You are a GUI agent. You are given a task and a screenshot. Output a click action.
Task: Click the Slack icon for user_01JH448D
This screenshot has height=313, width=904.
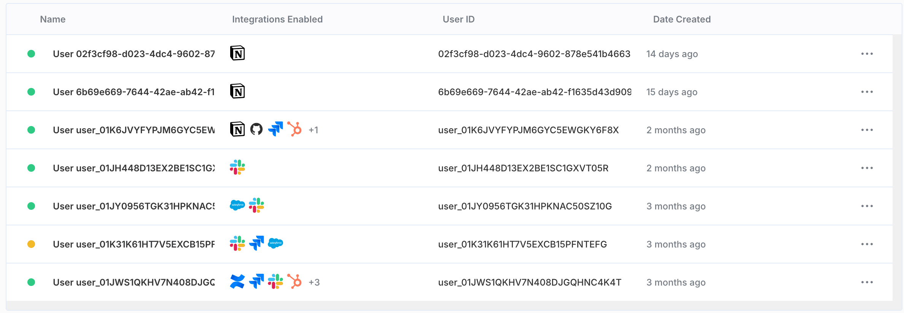[237, 168]
